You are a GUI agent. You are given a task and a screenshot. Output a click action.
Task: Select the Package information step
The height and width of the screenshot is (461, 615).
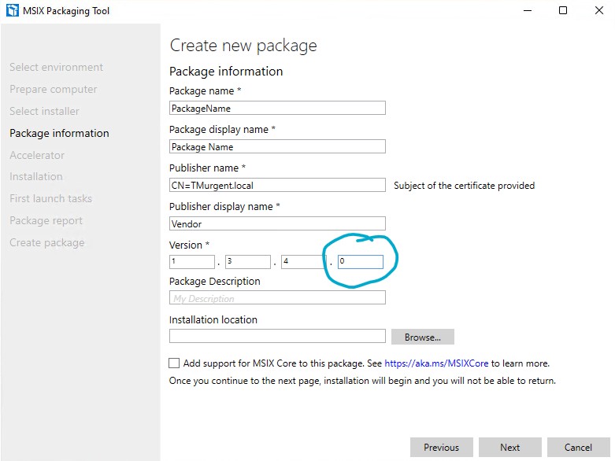tap(59, 133)
